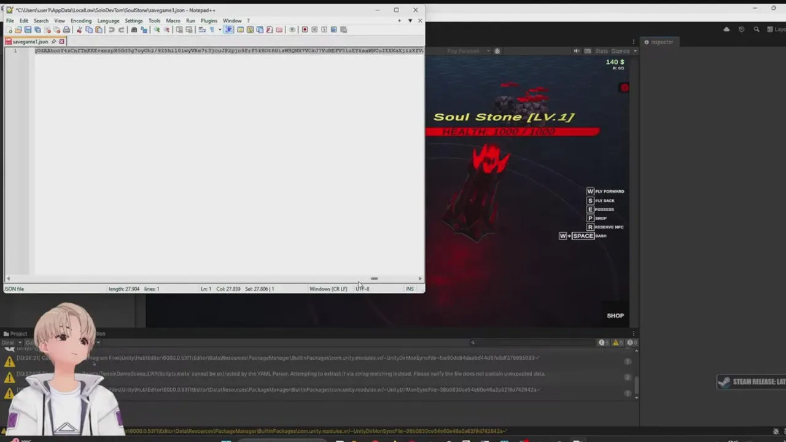Open Find with the binoculars icon

134,29
